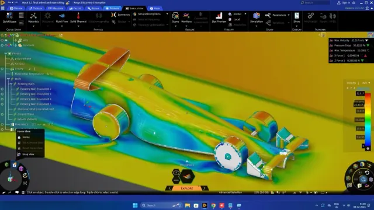Collapse the Rotating Walls tree node
The width and height of the screenshot is (374, 210).
(11, 84)
